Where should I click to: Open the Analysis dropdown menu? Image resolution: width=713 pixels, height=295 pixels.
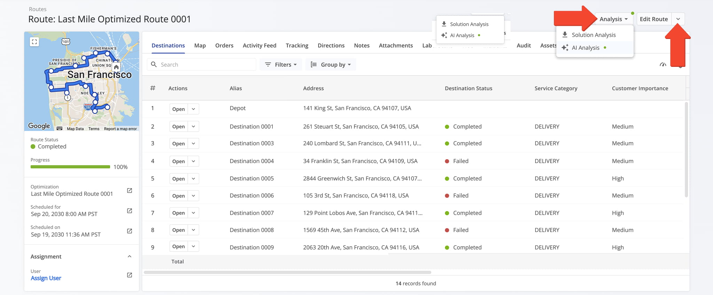(x=613, y=19)
